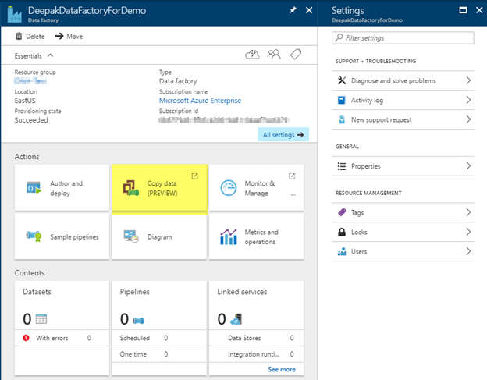Click the blurred Subscription Id value
The height and width of the screenshot is (380, 487).
224,120
